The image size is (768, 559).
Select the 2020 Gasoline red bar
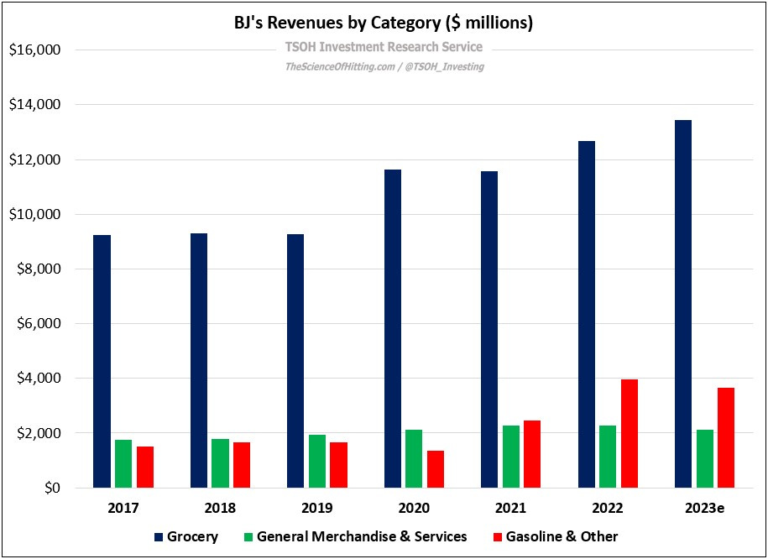(x=436, y=469)
